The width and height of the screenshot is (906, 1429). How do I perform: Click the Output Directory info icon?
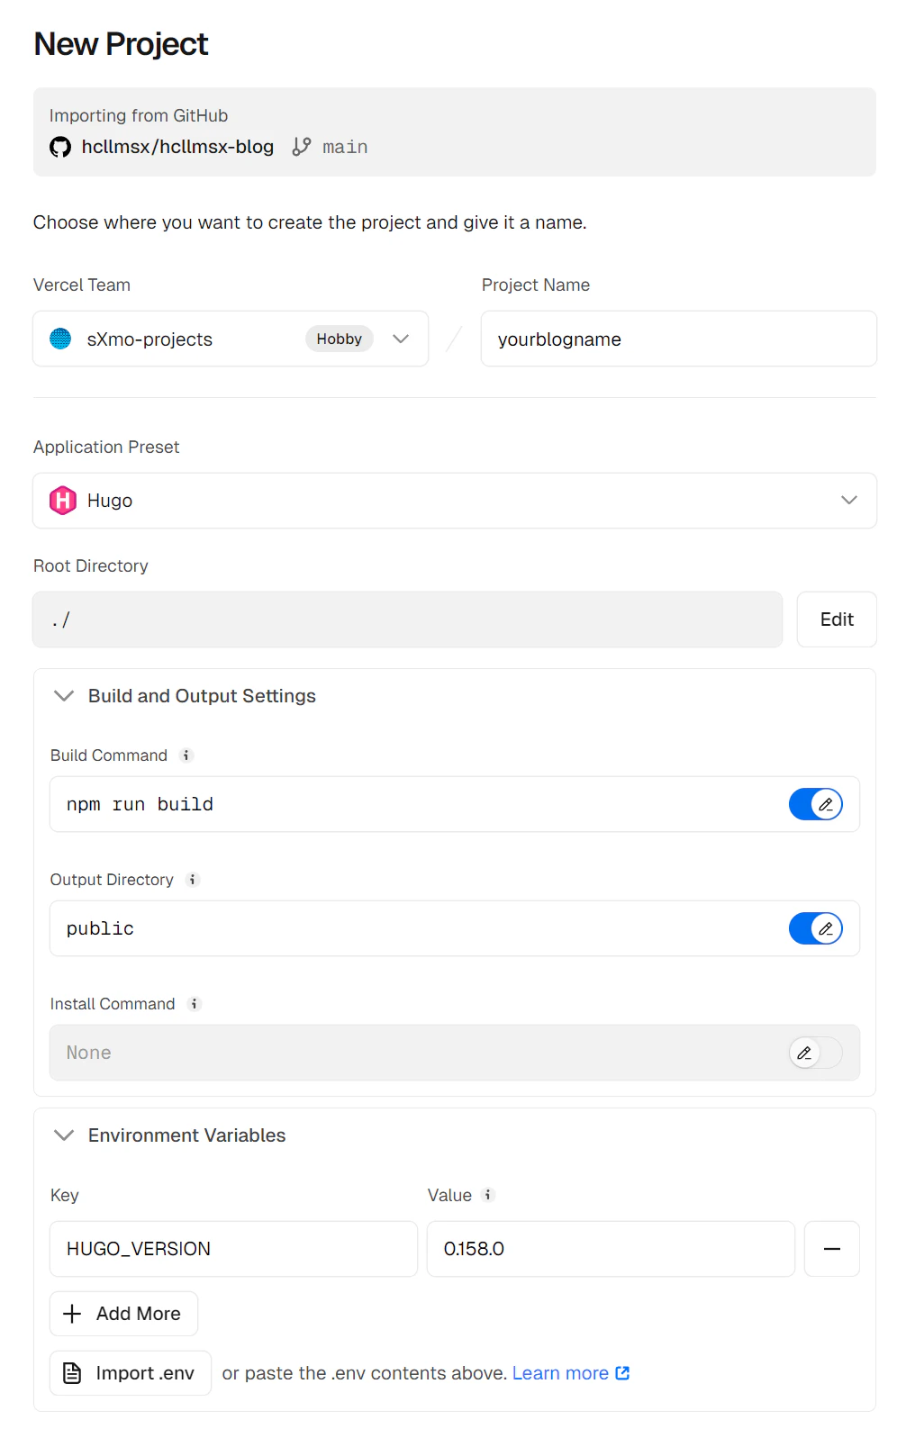tap(193, 880)
